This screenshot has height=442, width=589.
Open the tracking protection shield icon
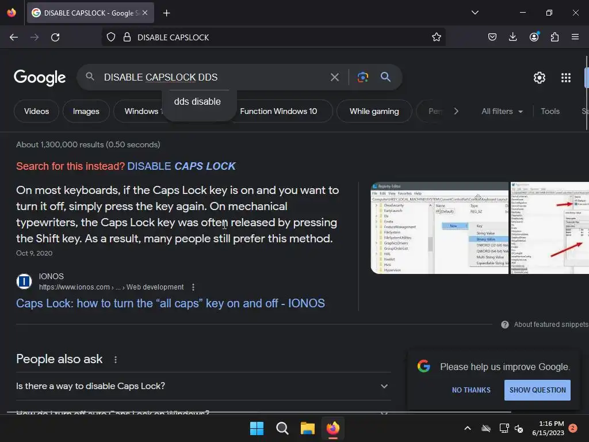coord(111,37)
